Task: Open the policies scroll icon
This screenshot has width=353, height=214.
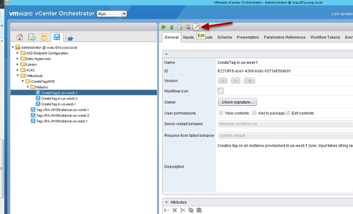Action: [44, 37]
